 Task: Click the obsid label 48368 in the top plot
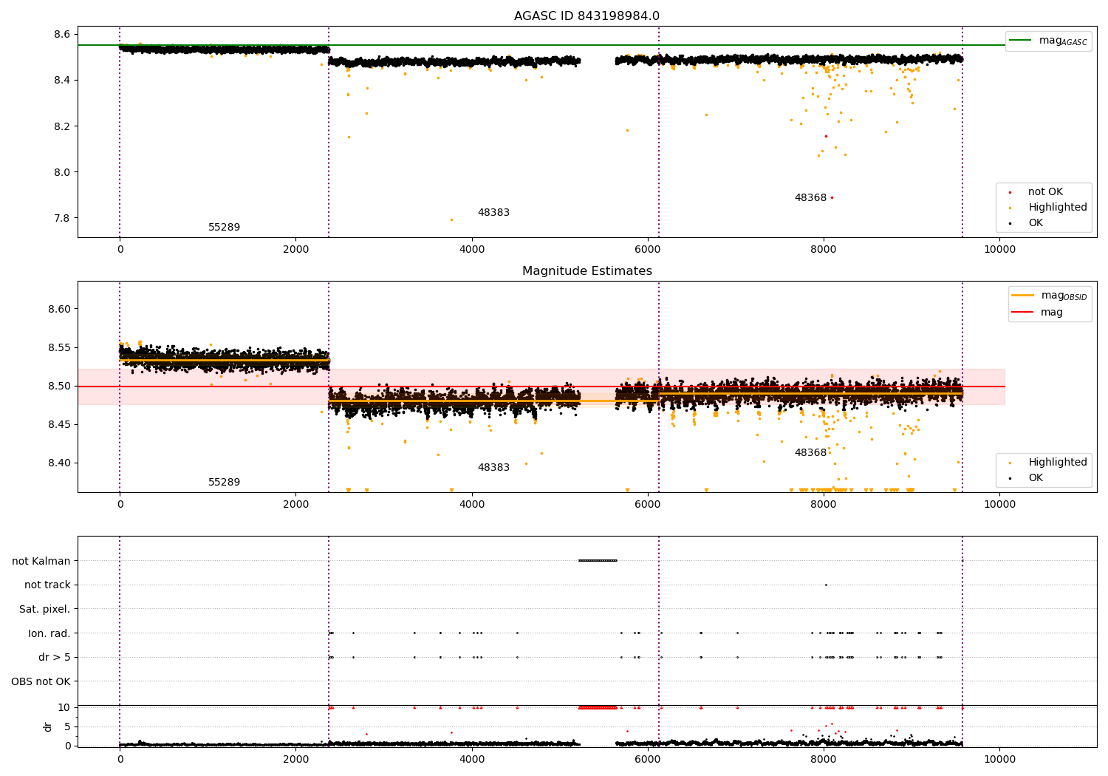(x=810, y=198)
